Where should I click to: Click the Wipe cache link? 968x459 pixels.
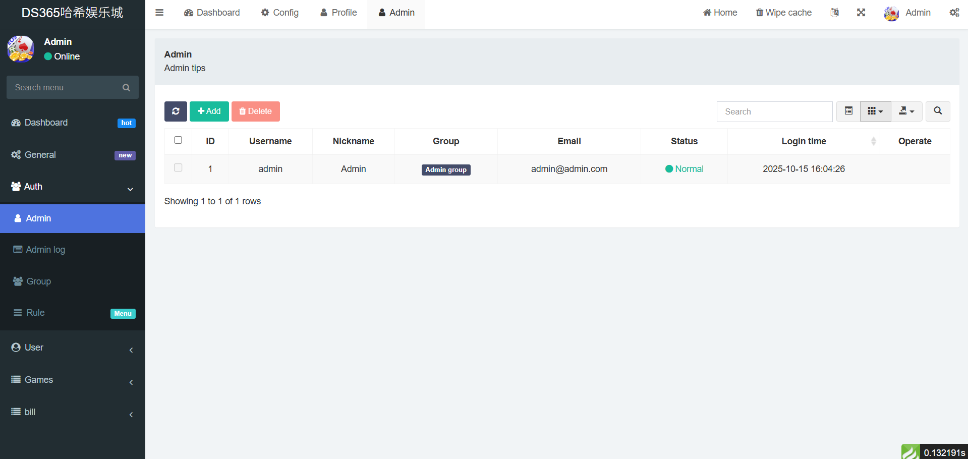pos(783,13)
